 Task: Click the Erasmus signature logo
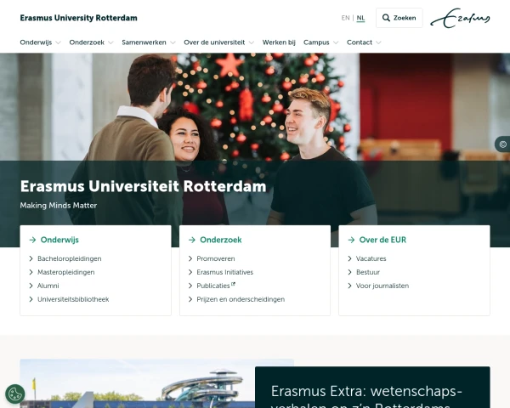(460, 18)
